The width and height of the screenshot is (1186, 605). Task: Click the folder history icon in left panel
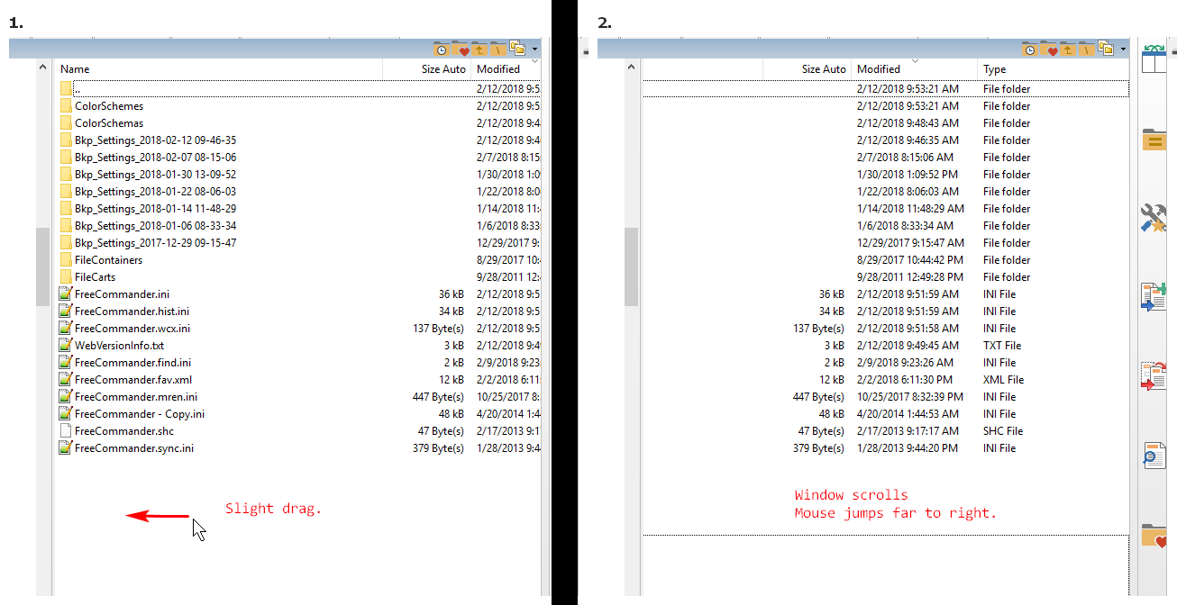click(441, 49)
